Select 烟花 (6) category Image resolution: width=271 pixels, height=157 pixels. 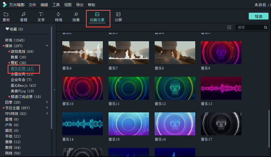pyautogui.click(x=12, y=130)
